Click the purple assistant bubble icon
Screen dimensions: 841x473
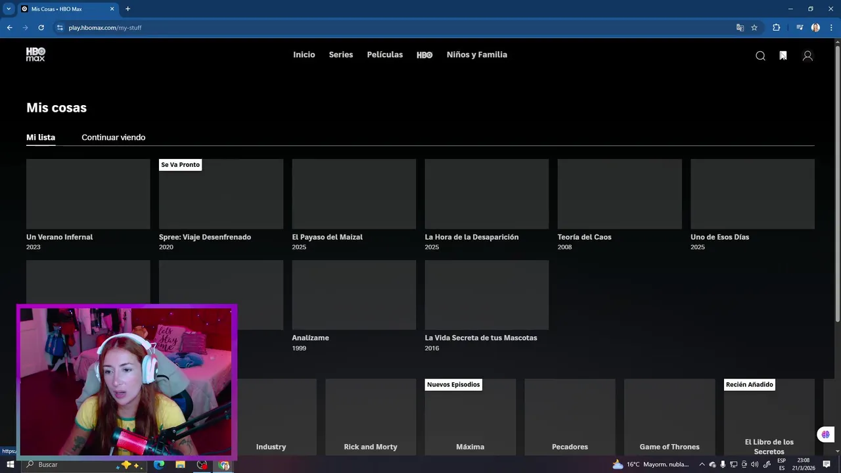[825, 434]
